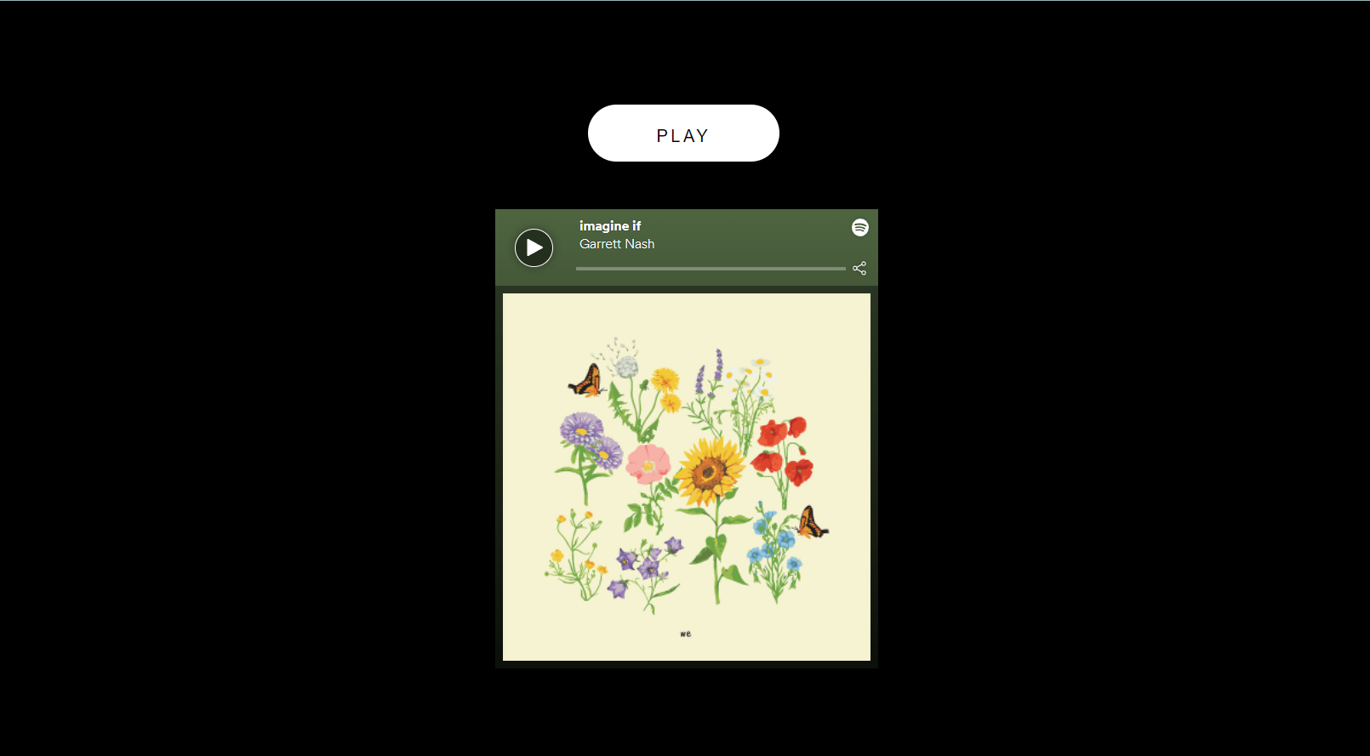Click the sunflower on the album cover
This screenshot has width=1370, height=756.
(x=710, y=470)
